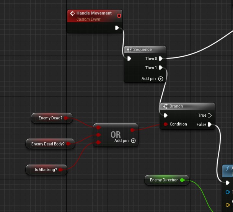Click the red delegate pin on Handle Movement

pyautogui.click(x=119, y=16)
